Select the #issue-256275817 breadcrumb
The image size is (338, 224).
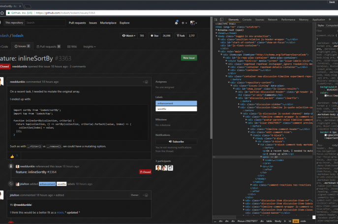(247, 221)
